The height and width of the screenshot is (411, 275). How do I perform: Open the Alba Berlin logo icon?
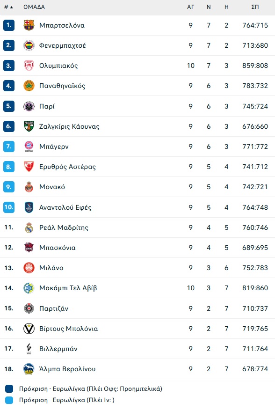pyautogui.click(x=29, y=369)
